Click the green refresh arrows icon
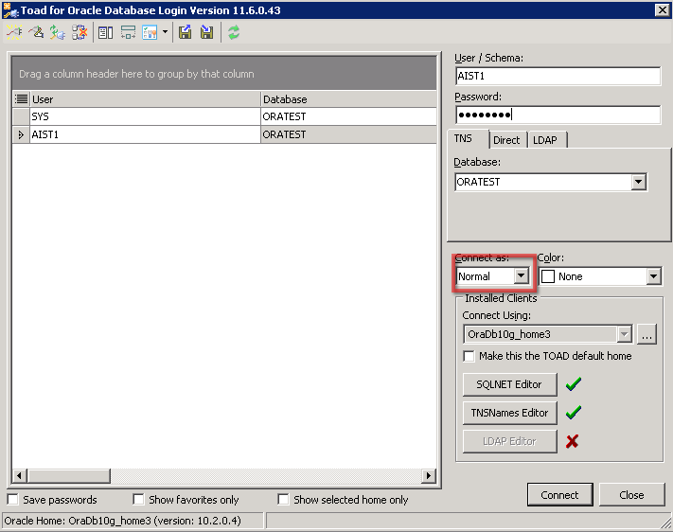This screenshot has width=673, height=532. point(234,32)
